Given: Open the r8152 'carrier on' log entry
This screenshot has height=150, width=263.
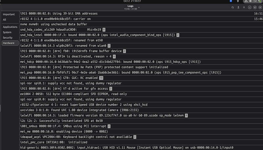Looking at the screenshot, I should coord(141,19).
